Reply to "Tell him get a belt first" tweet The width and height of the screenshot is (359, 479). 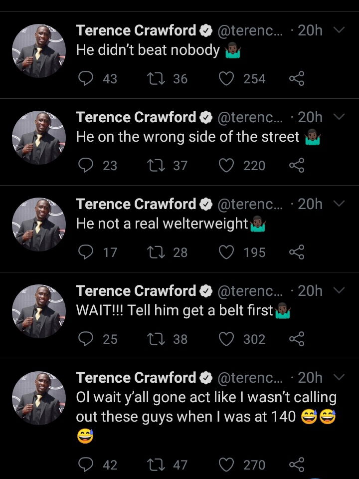[88, 339]
